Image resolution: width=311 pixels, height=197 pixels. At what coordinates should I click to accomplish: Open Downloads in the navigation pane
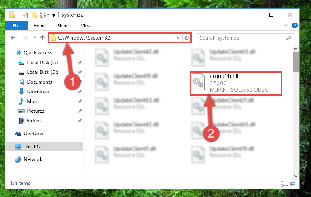coord(39,92)
